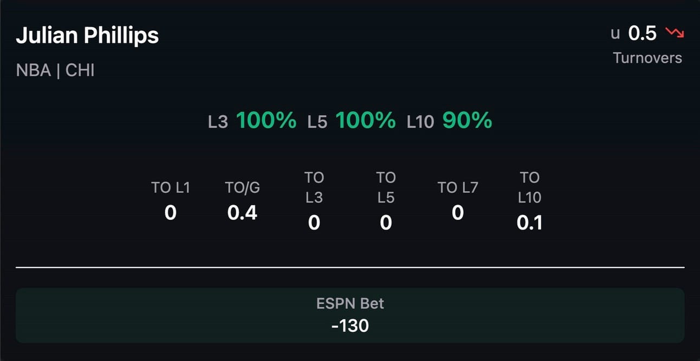The image size is (700, 361).
Task: Click the red downward trend arrow icon
Action: pyautogui.click(x=675, y=34)
